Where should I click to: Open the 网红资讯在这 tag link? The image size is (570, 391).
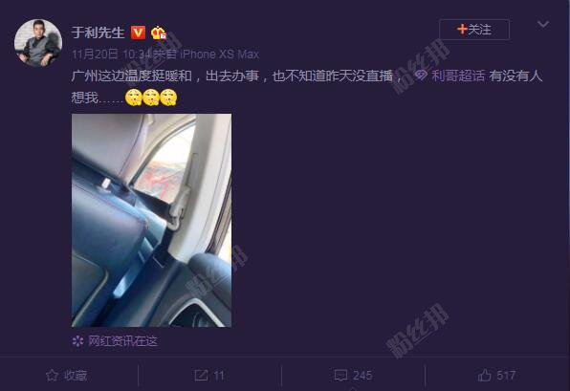click(x=122, y=341)
